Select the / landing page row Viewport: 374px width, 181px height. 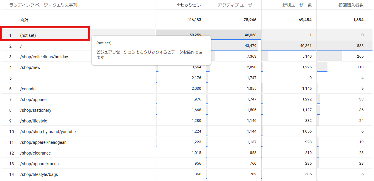tap(21, 46)
